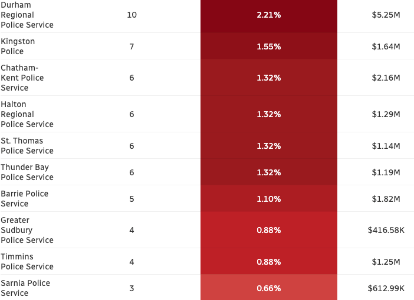414x300 pixels.
Task: Select Thunder Bay Police Service name
Action: (x=27, y=172)
